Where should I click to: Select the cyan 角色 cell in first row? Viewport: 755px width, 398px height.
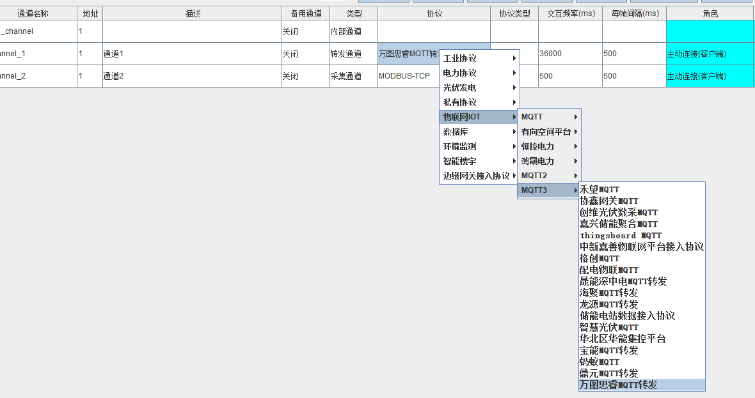click(710, 31)
